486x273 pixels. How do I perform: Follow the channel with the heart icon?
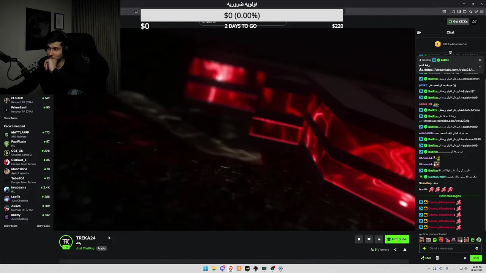point(369,239)
